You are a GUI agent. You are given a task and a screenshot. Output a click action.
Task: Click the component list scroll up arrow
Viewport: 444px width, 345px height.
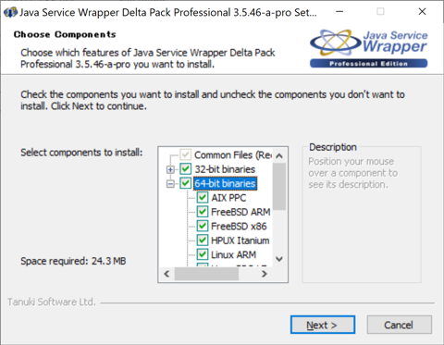279,155
